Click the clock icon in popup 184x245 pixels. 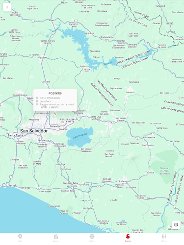pyautogui.click(x=37, y=98)
